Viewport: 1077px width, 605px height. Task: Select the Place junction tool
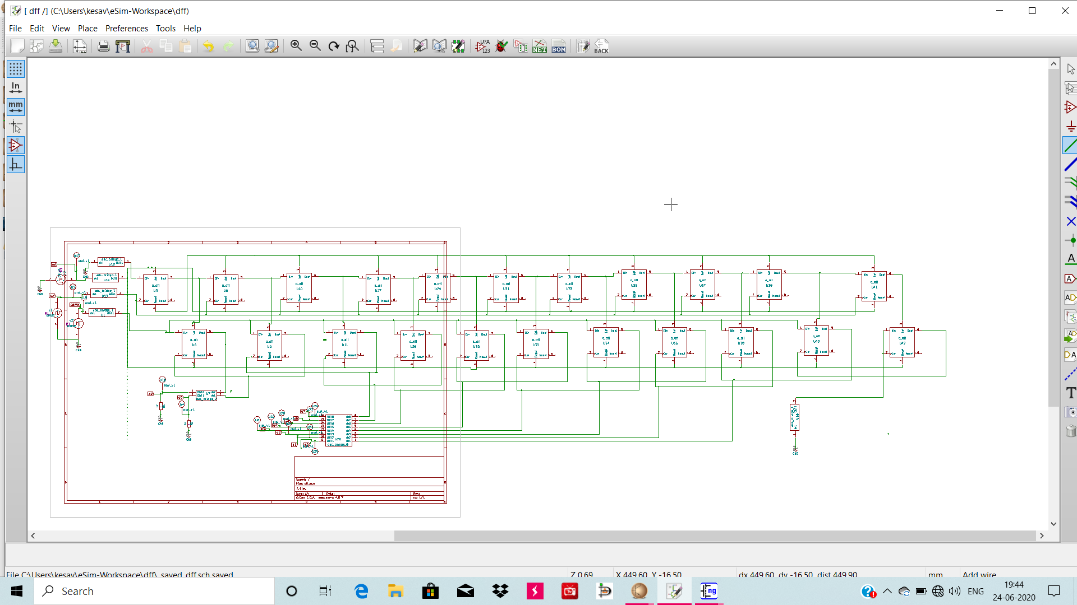[x=1070, y=241]
